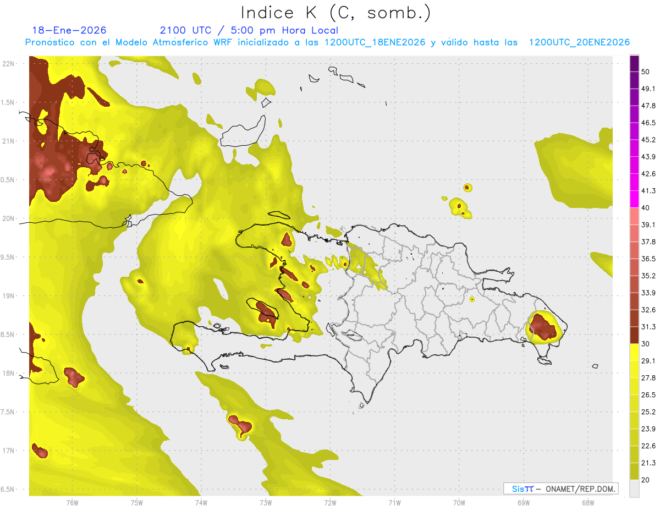This screenshot has height=510, width=660.
Task: Click the color scale value 22.6
Action: pyautogui.click(x=648, y=446)
